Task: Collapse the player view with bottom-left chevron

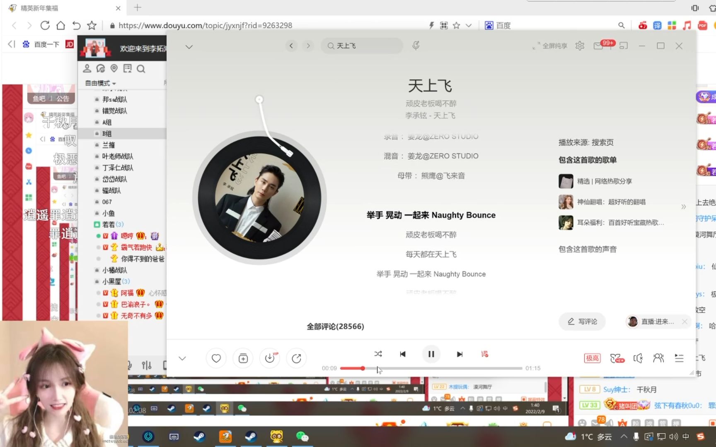Action: (182, 358)
